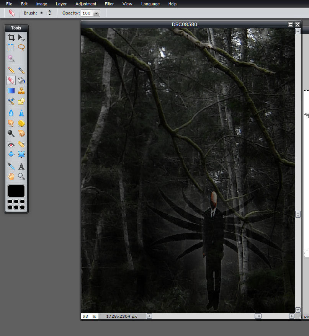Image resolution: width=309 pixels, height=336 pixels.
Task: Select the Move tool
Action: 21,38
